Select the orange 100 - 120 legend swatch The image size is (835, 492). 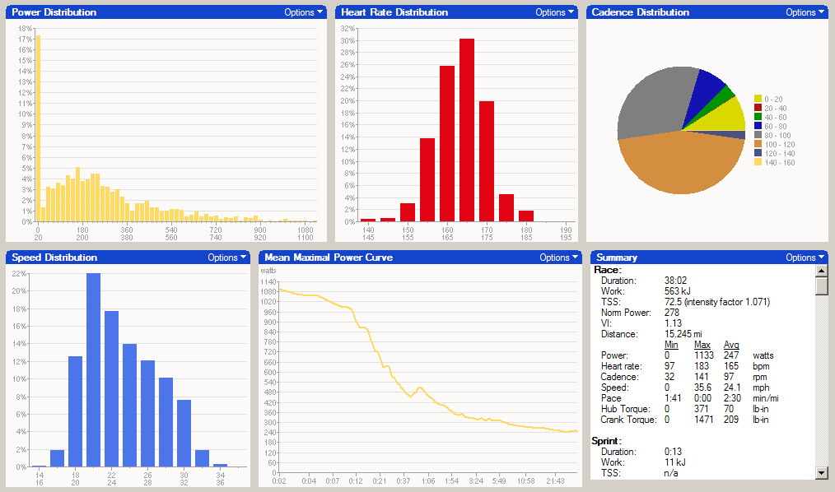pos(758,144)
